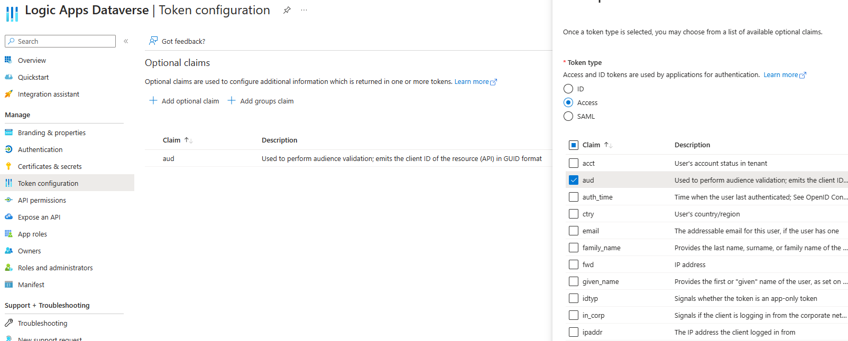Open Manifest menu item
The width and height of the screenshot is (848, 341).
point(31,285)
